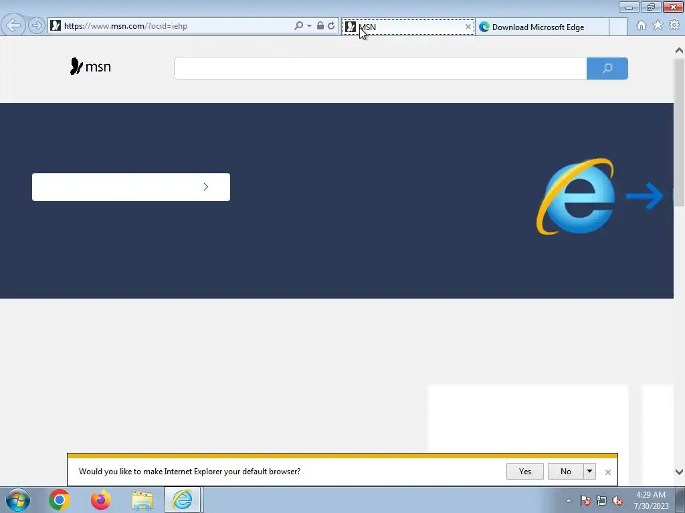Expand the No button dropdown arrow
The image size is (685, 513).
point(590,471)
